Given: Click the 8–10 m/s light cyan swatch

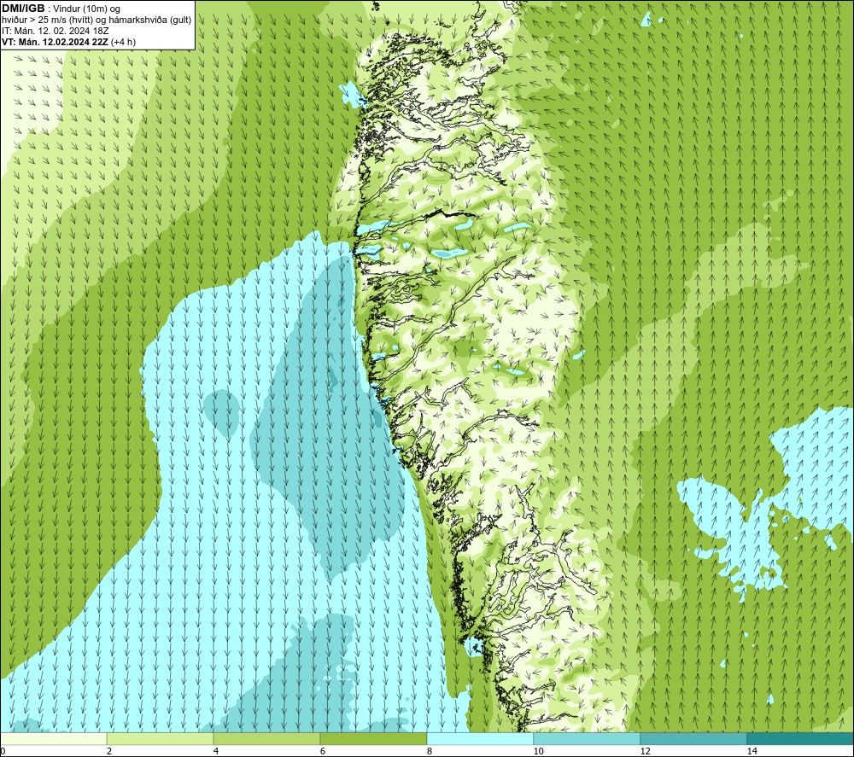Looking at the screenshot, I should pos(480,738).
